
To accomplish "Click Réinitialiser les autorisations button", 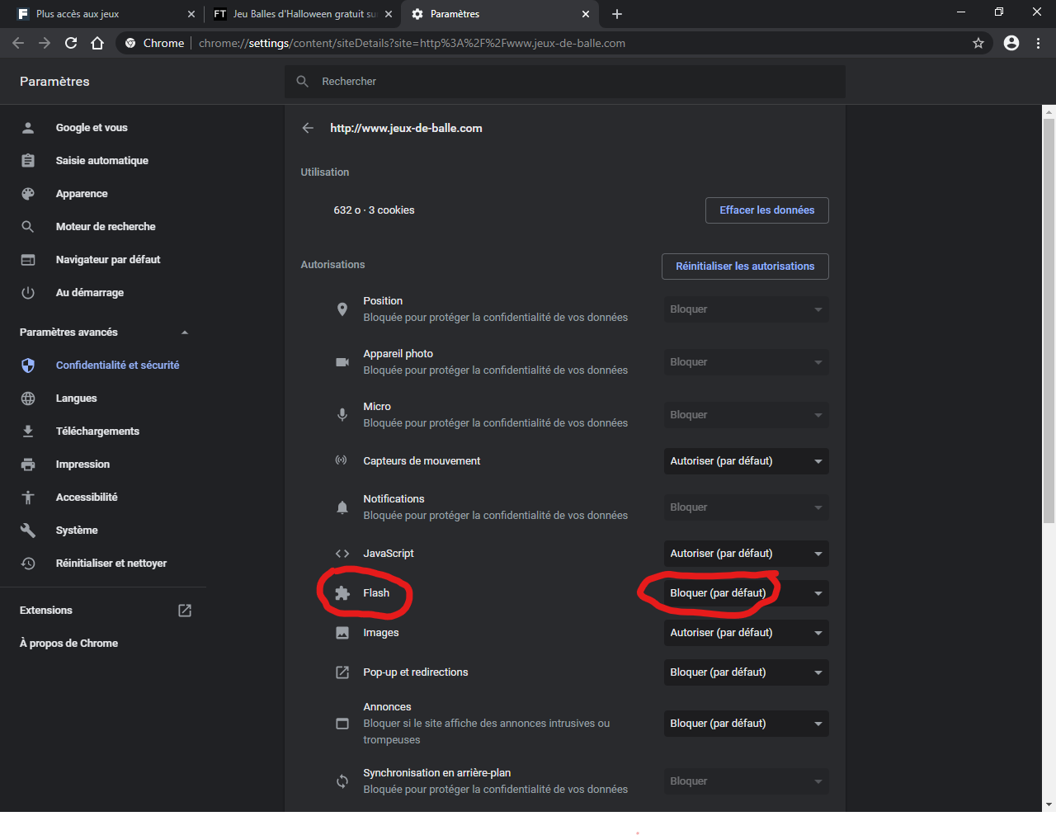I will (x=745, y=267).
